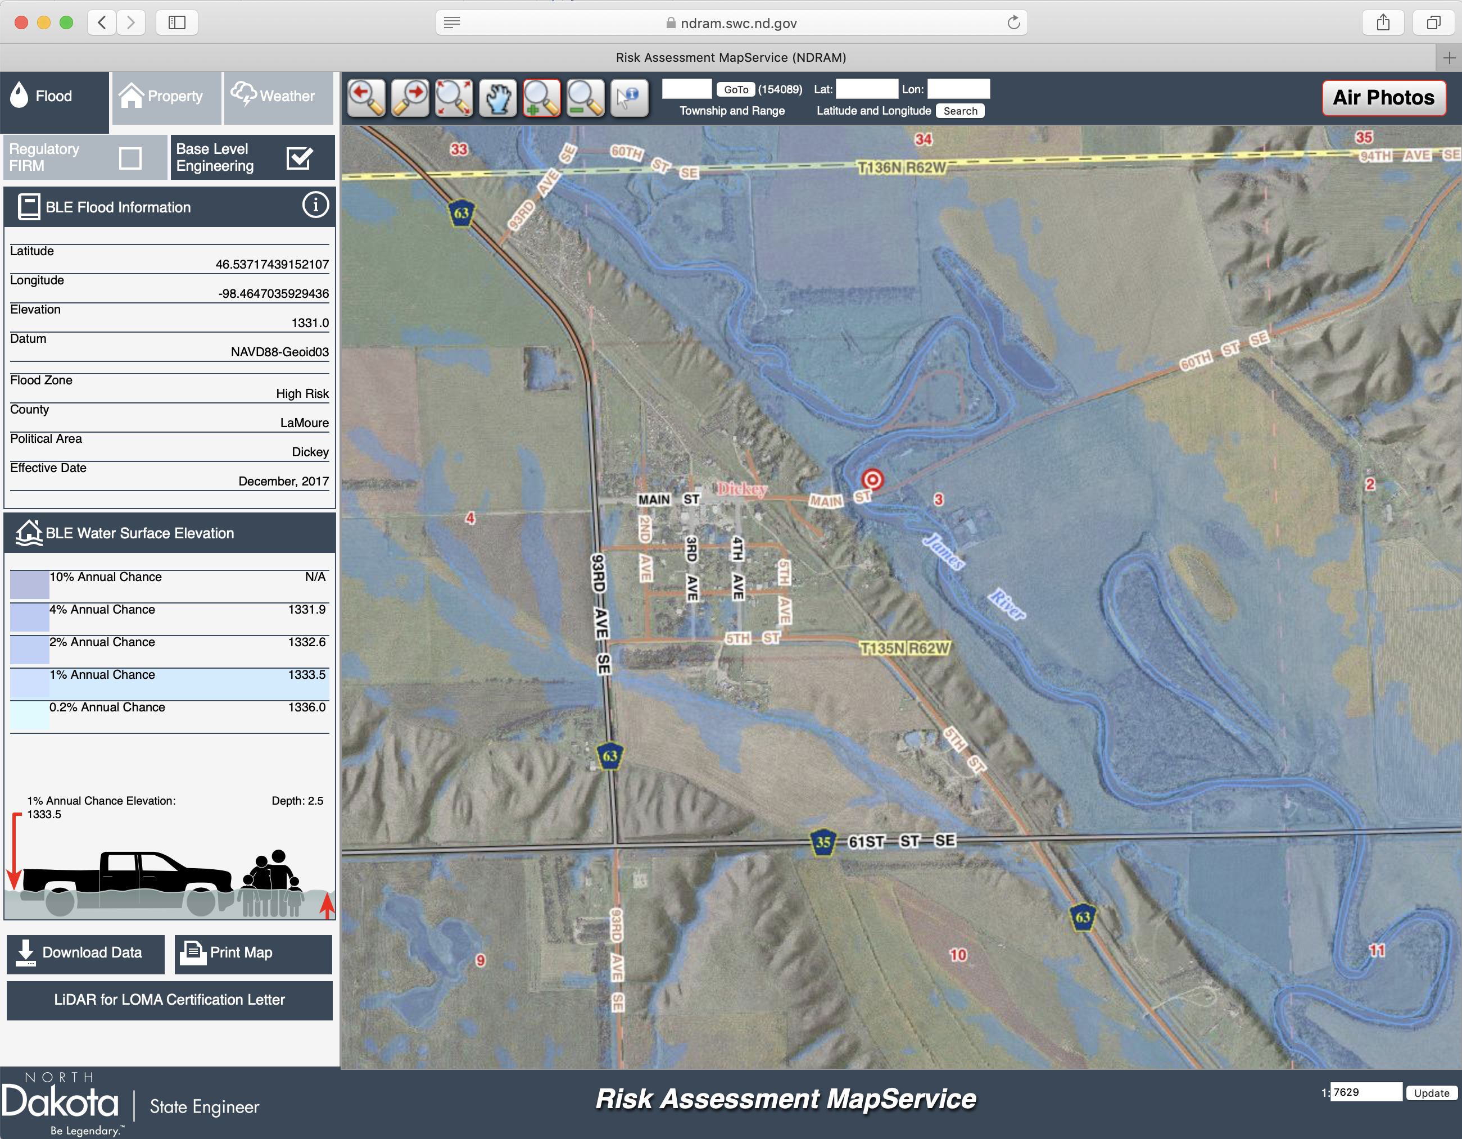
Task: Click Highway 63 shield near top left
Action: click(x=461, y=214)
